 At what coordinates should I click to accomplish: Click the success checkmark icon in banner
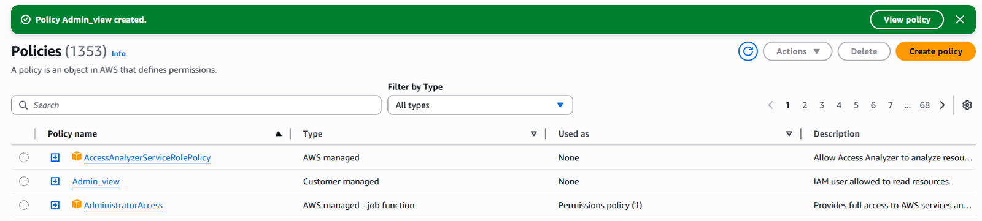coord(26,20)
